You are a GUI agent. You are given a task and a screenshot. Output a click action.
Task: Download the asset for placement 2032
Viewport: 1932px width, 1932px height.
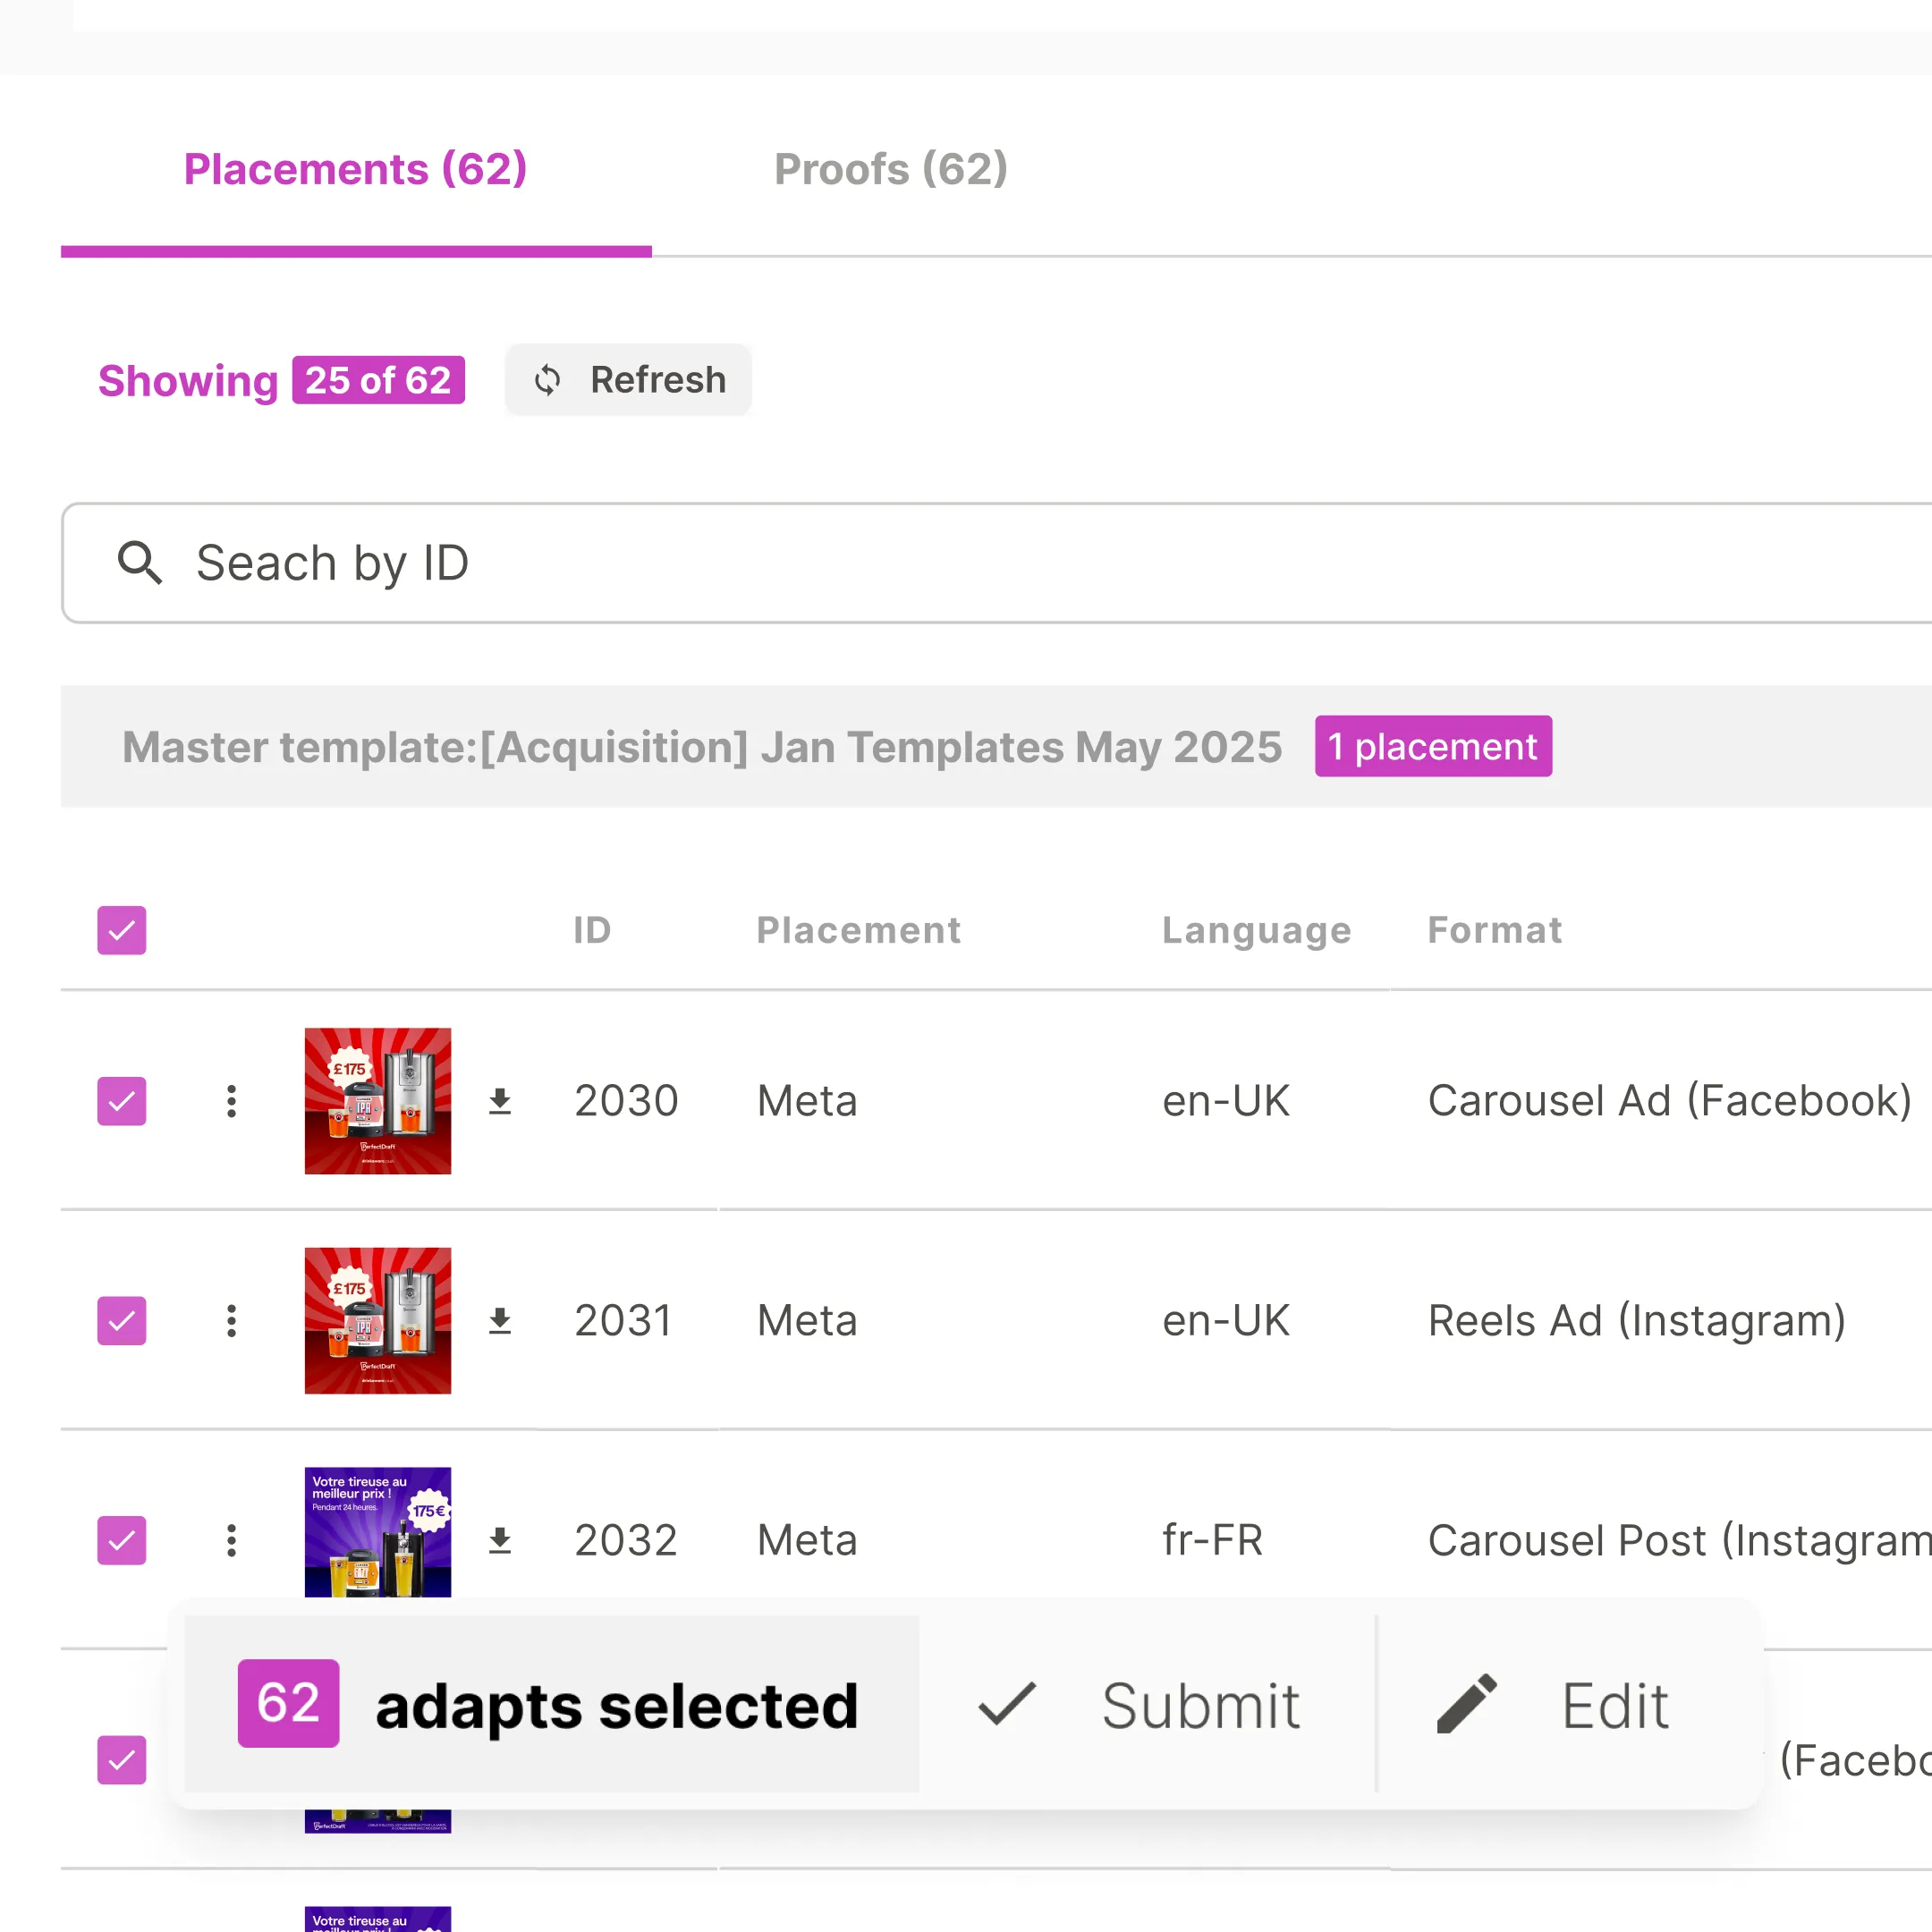pyautogui.click(x=501, y=1540)
